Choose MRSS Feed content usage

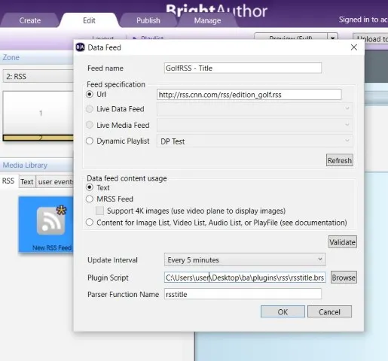click(x=90, y=199)
